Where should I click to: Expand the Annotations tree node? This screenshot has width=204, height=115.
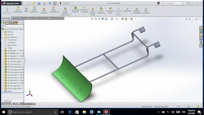pyautogui.click(x=3, y=37)
